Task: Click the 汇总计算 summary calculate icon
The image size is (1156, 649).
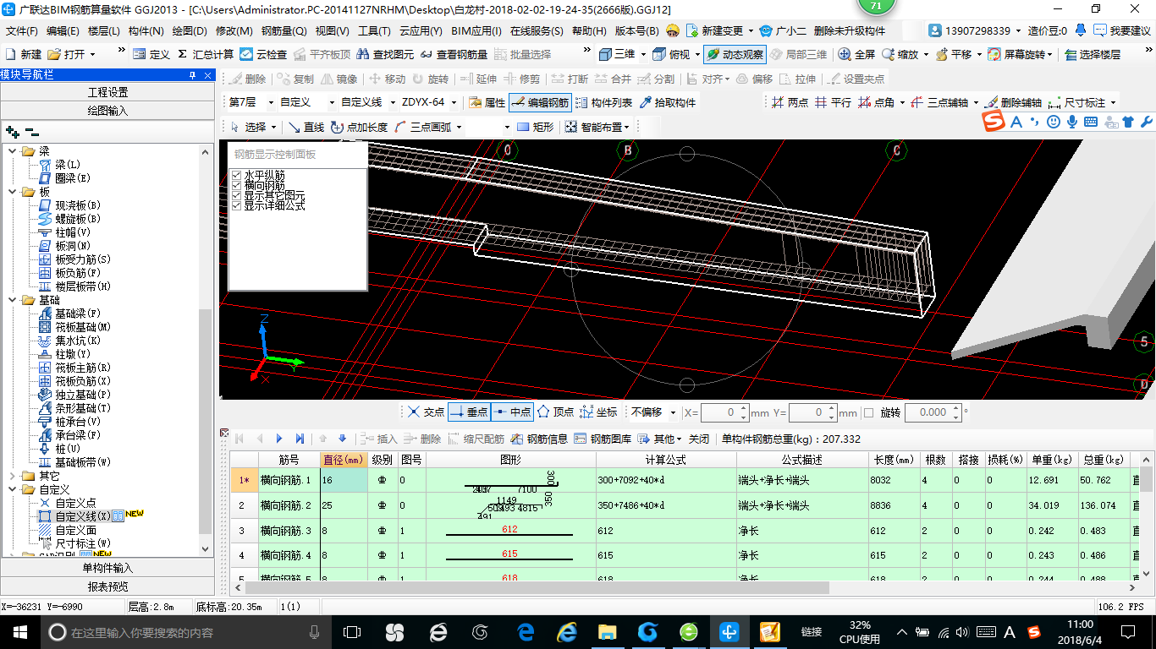Action: tap(206, 54)
